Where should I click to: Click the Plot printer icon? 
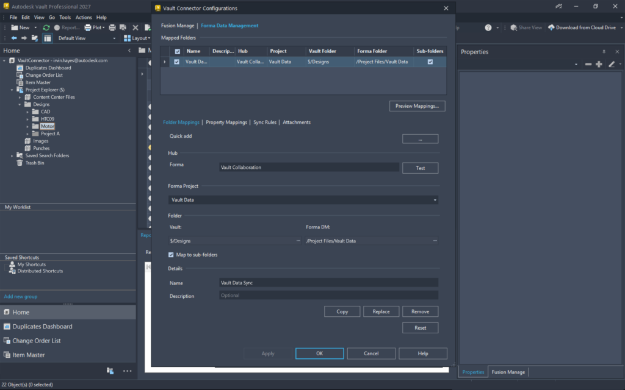(88, 27)
